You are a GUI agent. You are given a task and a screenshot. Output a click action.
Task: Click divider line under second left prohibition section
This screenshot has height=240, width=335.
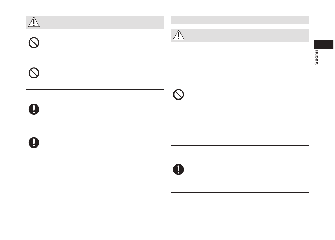click(x=95, y=89)
